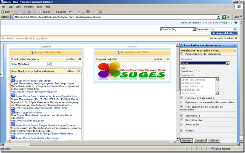Viewport: 245px width, 153px height.
Task: Click the Cuadro de búsqueda magnifier icon
Action: (x=49, y=64)
